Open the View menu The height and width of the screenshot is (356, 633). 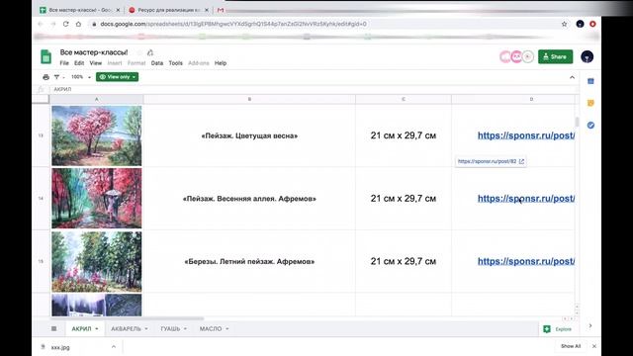click(x=96, y=63)
